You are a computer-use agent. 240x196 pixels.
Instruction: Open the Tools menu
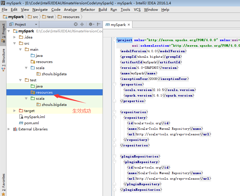click(125, 10)
